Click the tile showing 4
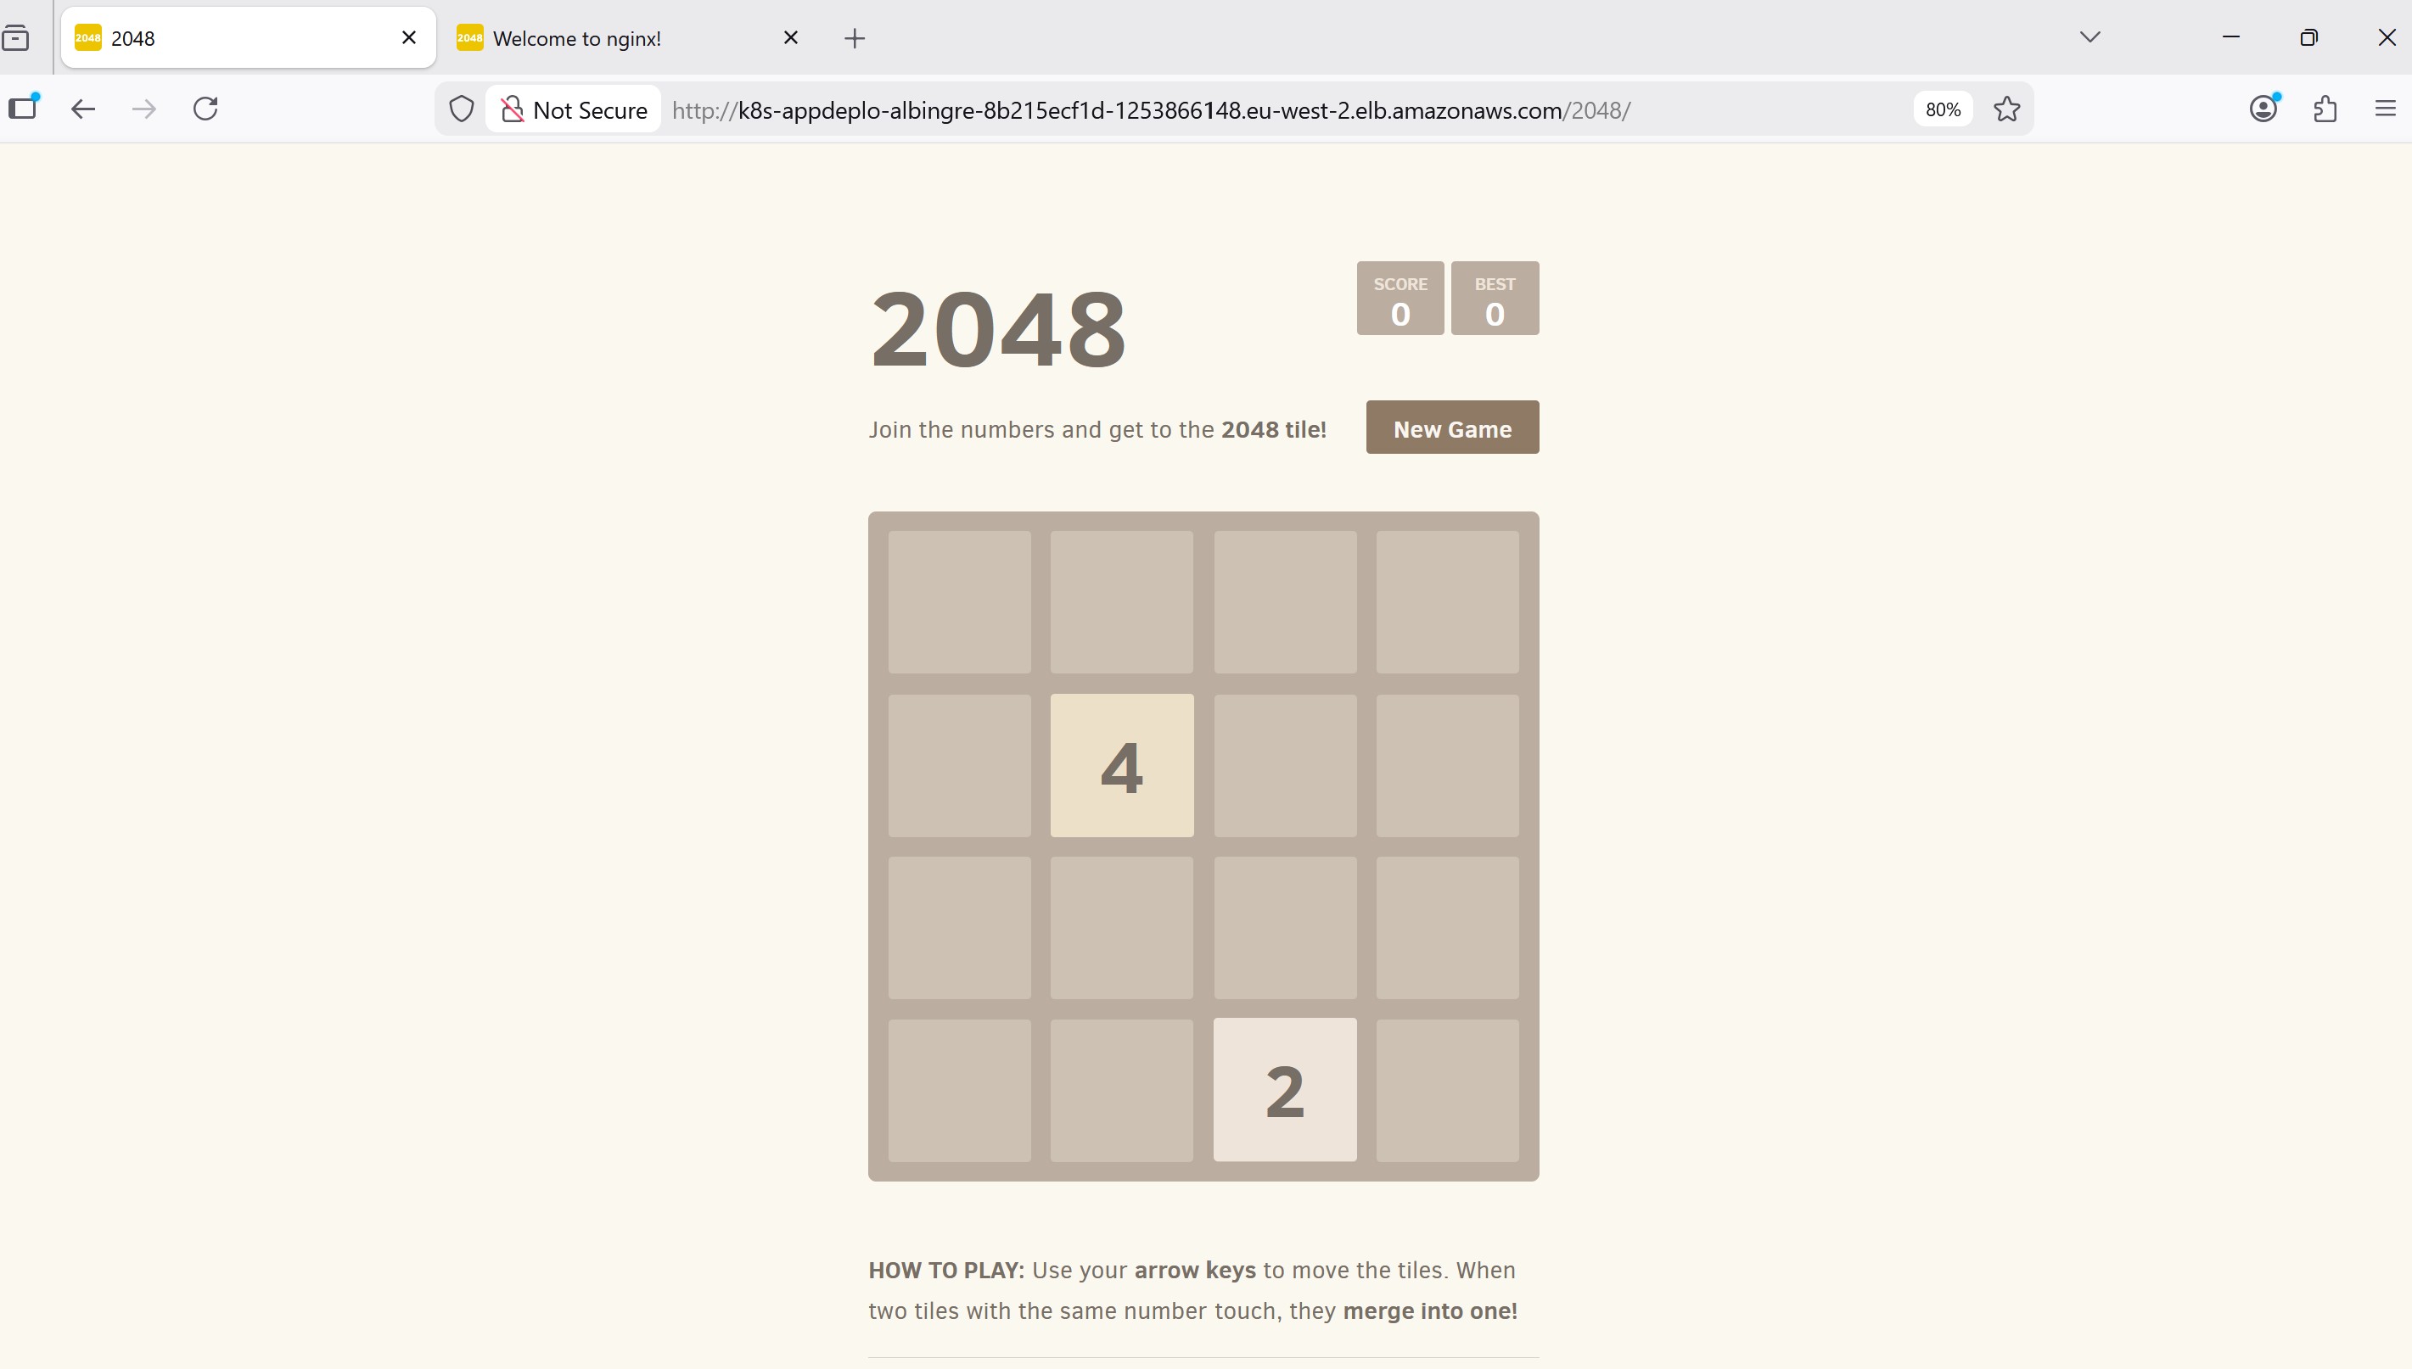Image resolution: width=2412 pixels, height=1369 pixels. coord(1120,765)
